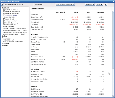This screenshot has height=98, width=115.
Task: Click the Long column header
Action: coord(76,12)
